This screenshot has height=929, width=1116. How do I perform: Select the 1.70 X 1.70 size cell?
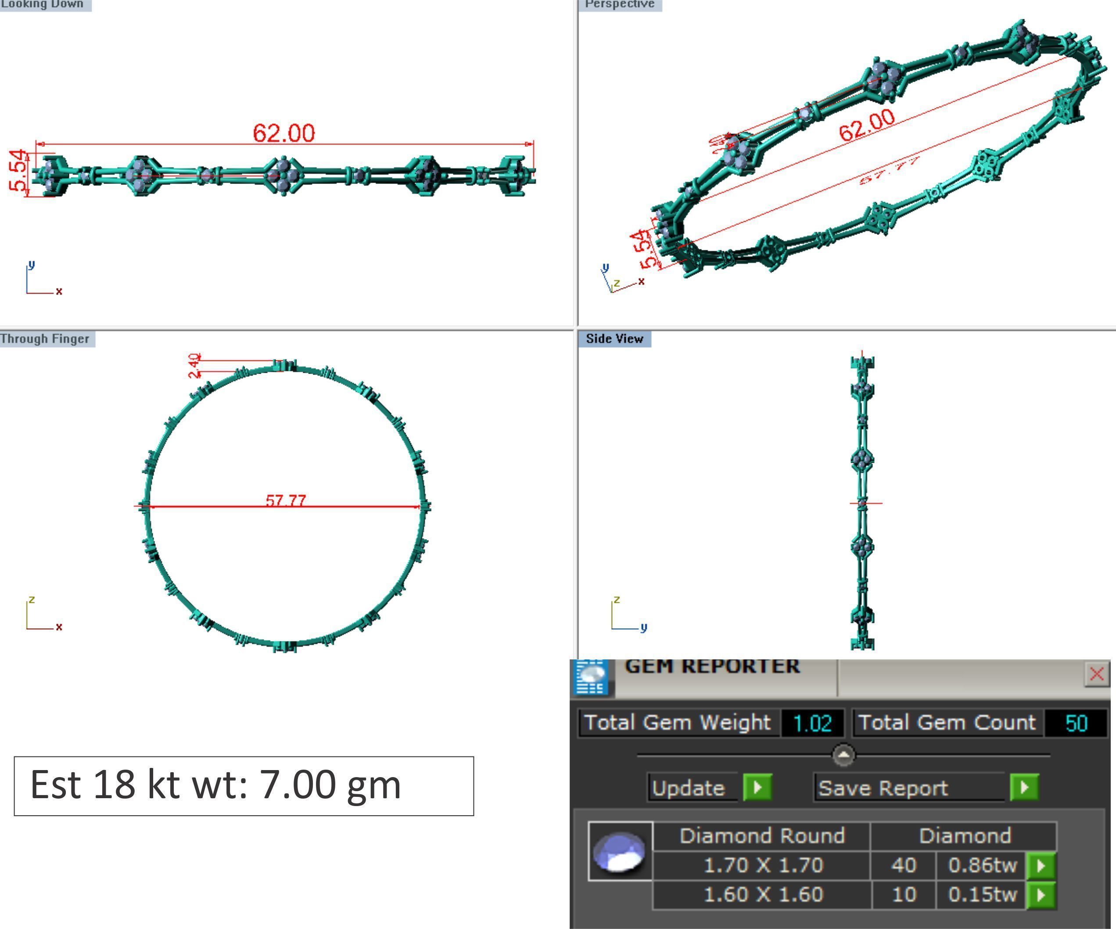[x=762, y=865]
